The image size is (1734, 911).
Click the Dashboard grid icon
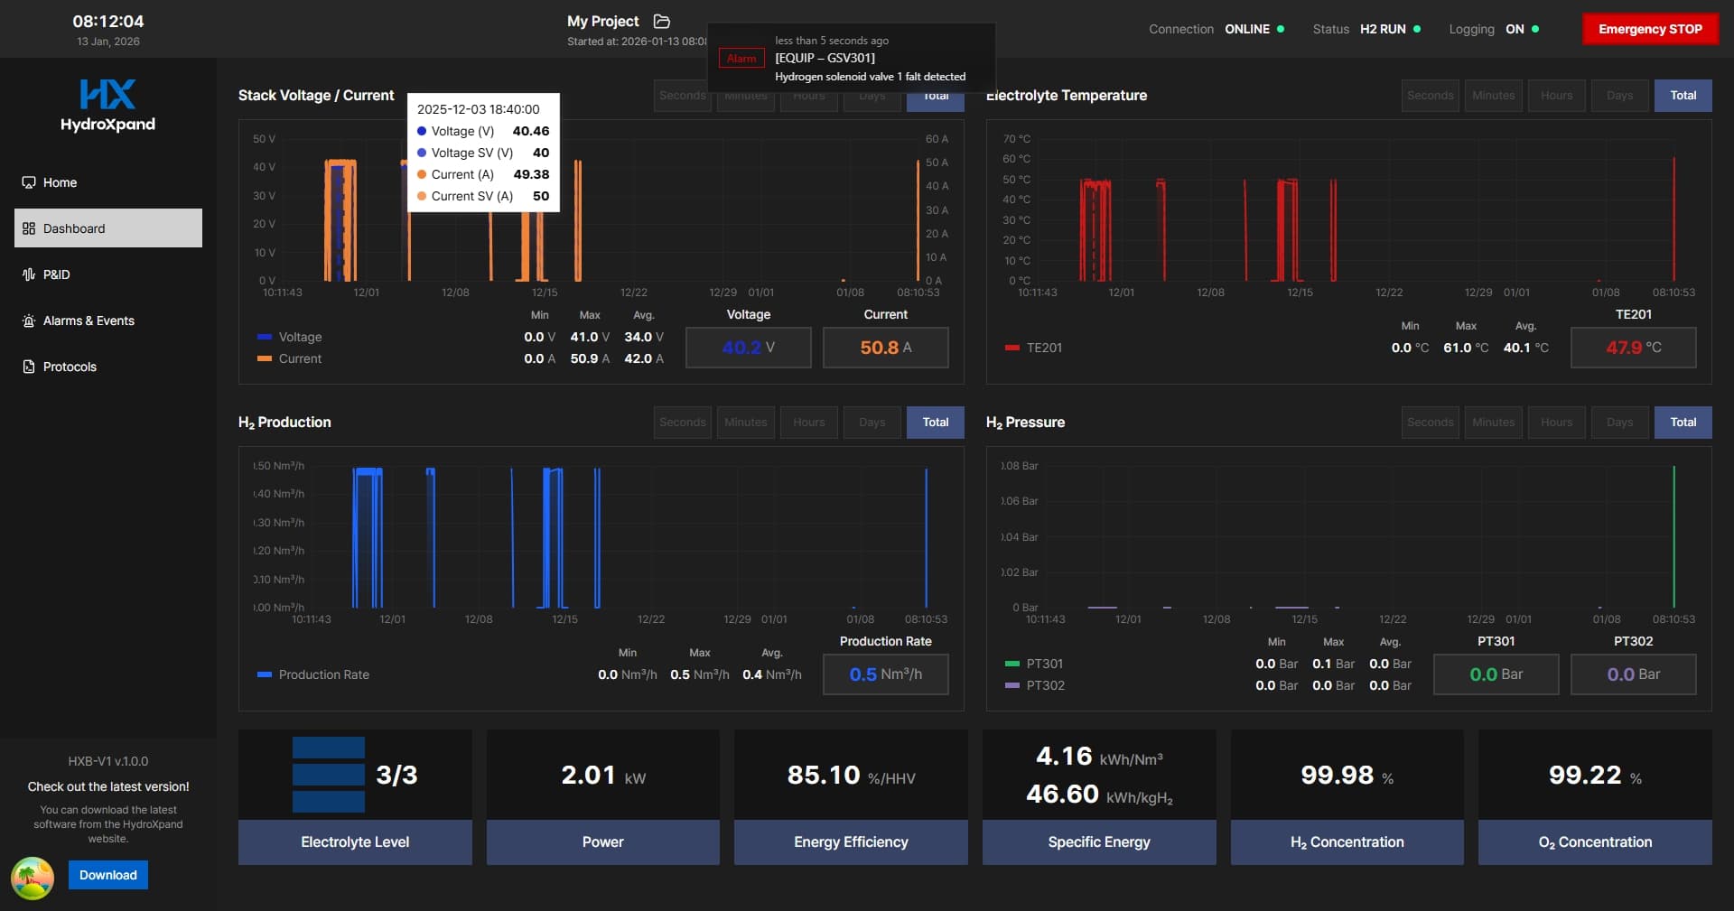coord(29,228)
